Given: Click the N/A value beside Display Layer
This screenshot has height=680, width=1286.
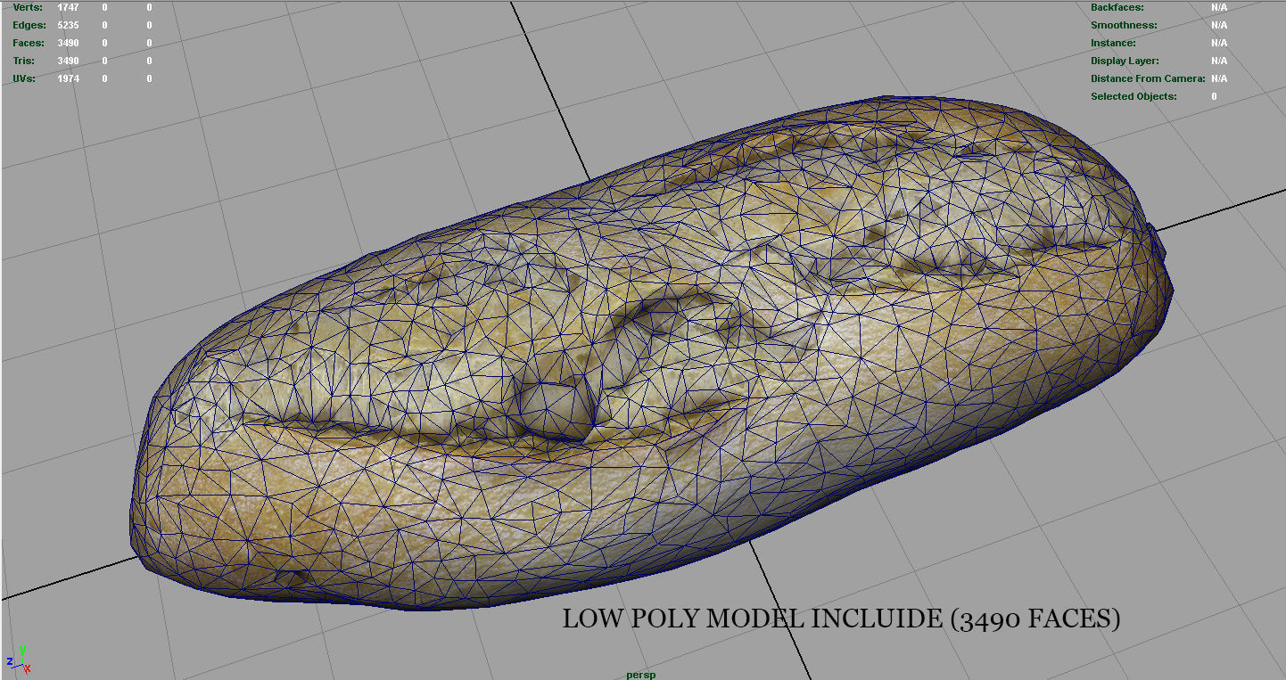Looking at the screenshot, I should [1218, 61].
